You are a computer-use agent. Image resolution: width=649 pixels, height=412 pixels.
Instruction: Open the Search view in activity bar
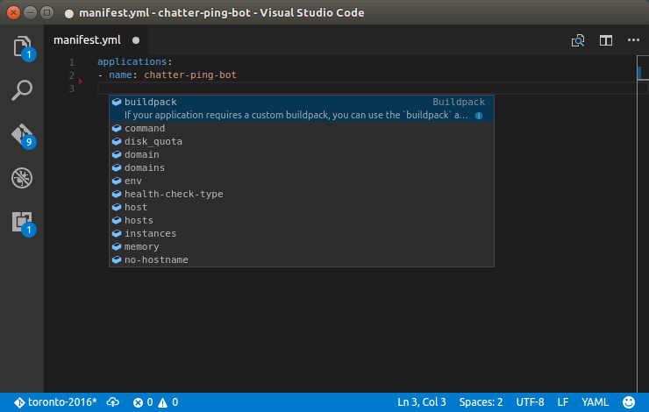[x=22, y=89]
